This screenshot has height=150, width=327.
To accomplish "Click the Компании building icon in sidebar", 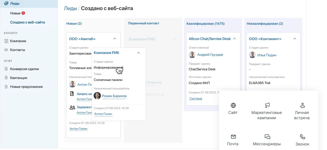I will (x=6, y=41).
